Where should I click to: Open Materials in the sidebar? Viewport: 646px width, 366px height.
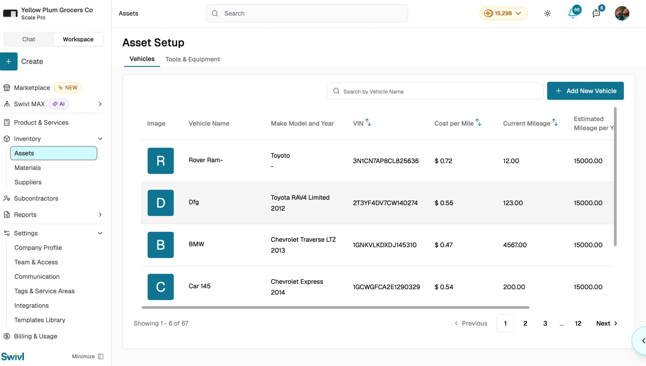pyautogui.click(x=28, y=168)
